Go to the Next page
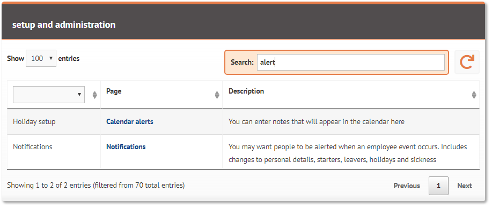Image resolution: width=492 pixels, height=208 pixels. pyautogui.click(x=465, y=186)
